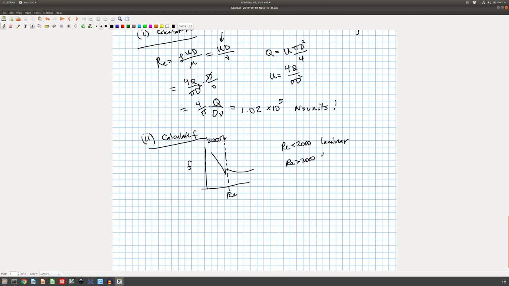Click the Paste toolbar icon
The height and width of the screenshot is (286, 509).
[40, 19]
